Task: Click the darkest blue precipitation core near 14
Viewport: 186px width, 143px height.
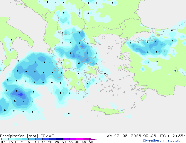Action: click(x=21, y=95)
